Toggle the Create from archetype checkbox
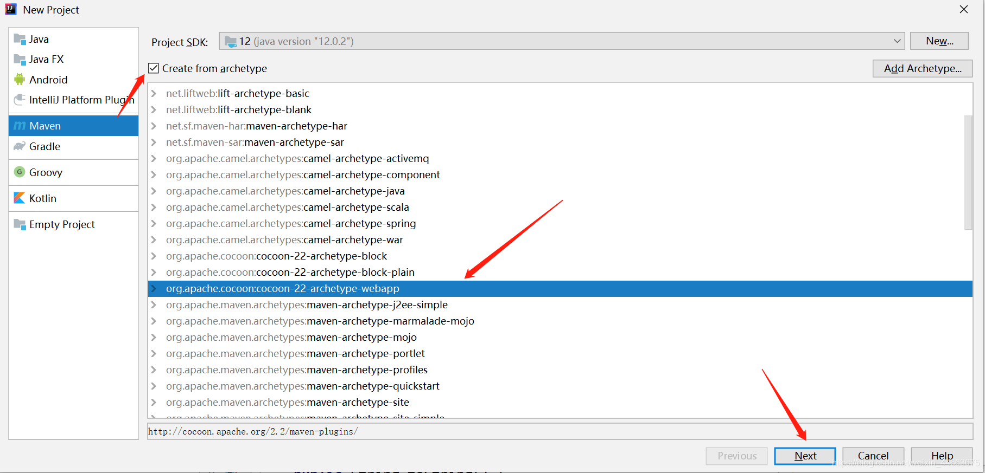The height and width of the screenshot is (473, 985). click(x=154, y=68)
